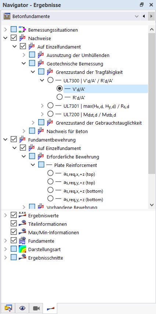Screen dimensions: 156x314
Task: Click the Fundamente icon in the lower list
Action: tap(22, 241)
